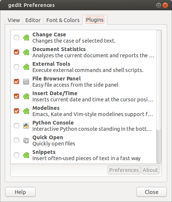Click the File Browser Panel cabinet icon

click(x=26, y=82)
